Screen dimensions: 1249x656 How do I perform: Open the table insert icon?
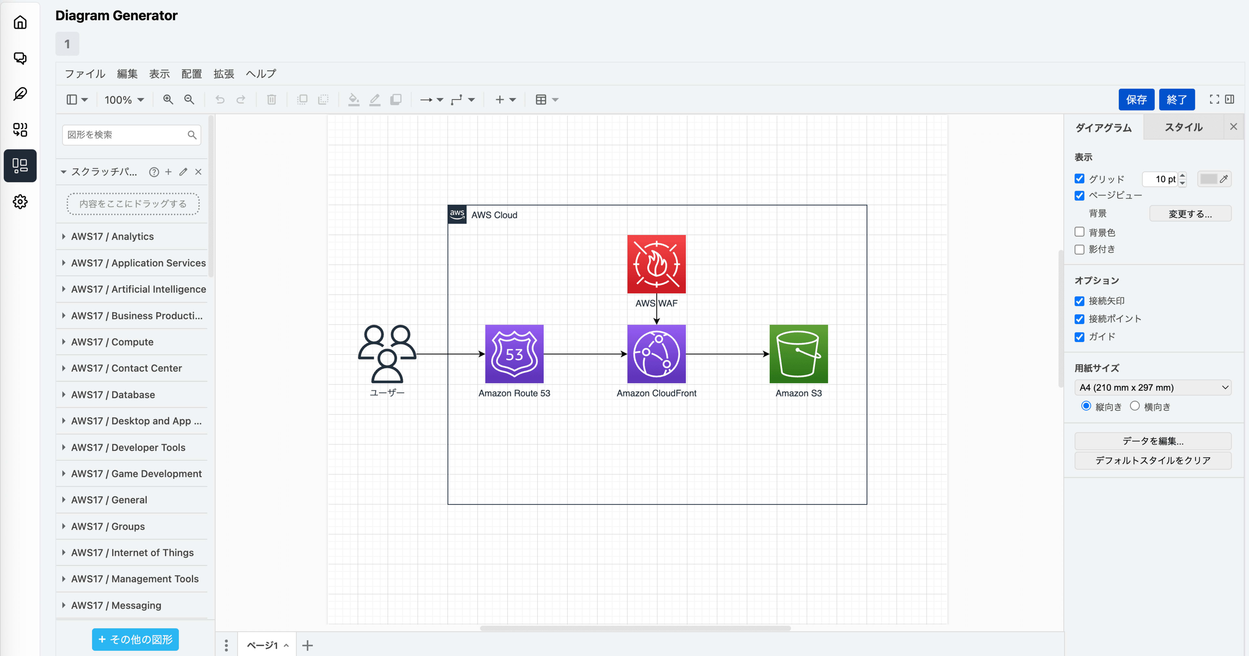pyautogui.click(x=541, y=100)
